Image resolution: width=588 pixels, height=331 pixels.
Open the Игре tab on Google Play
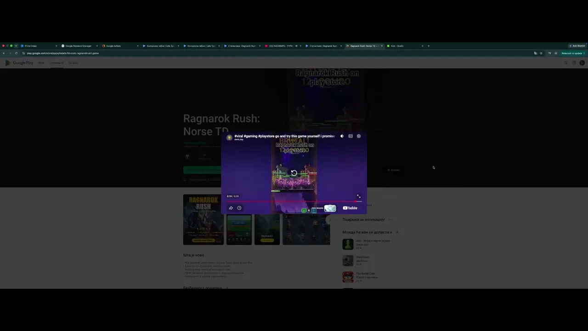[x=41, y=63]
